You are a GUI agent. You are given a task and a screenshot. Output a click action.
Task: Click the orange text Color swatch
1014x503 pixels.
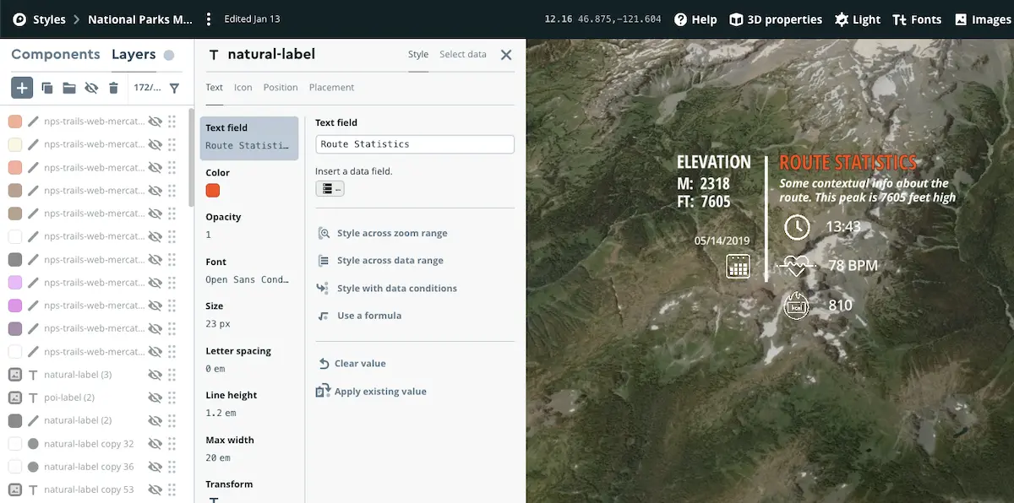click(213, 191)
